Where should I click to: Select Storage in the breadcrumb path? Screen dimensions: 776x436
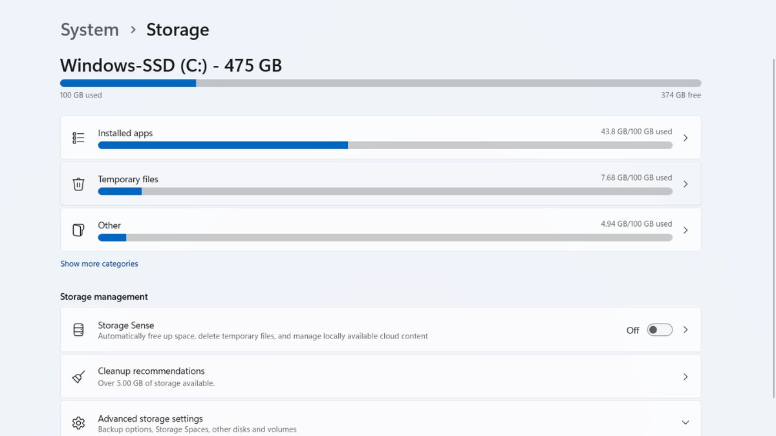(x=177, y=30)
